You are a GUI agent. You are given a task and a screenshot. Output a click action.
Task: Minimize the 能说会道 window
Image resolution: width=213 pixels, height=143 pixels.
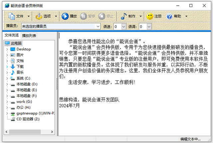pos(178,6)
